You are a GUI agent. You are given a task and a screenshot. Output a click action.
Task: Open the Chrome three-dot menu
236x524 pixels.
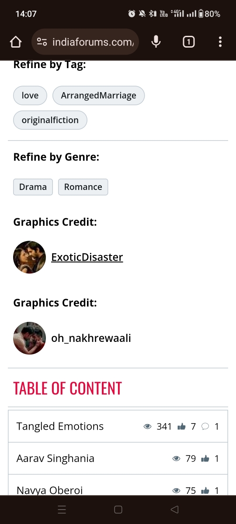tap(220, 42)
